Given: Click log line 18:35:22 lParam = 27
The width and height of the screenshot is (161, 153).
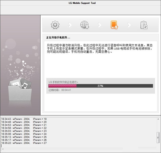Looking at the screenshot, I should [x=24, y=143].
